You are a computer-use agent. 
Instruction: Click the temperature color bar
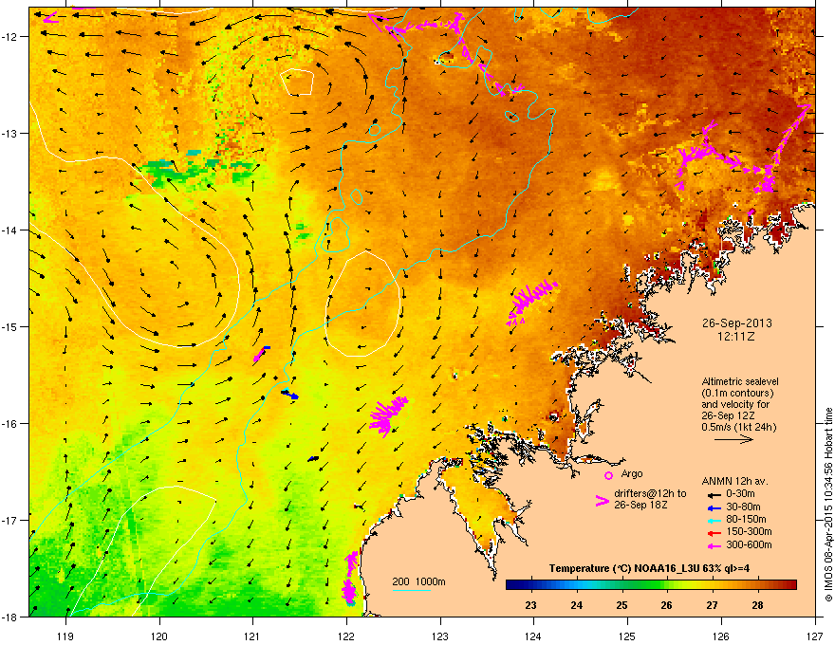651,585
